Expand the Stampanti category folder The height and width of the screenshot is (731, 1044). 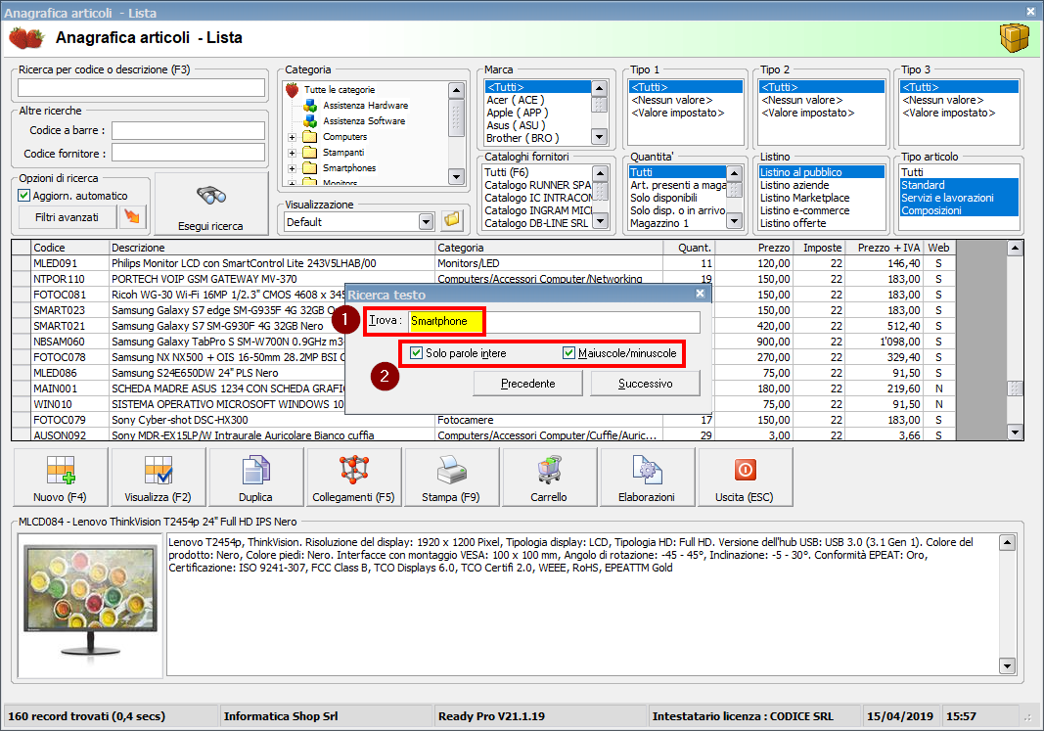point(292,153)
